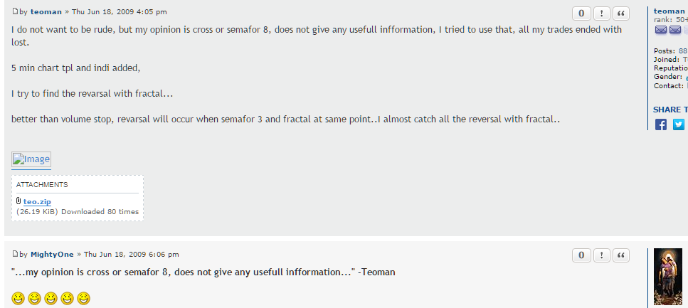688x308 pixels.
Task: Open MightyOne's profile link
Action: [52, 255]
